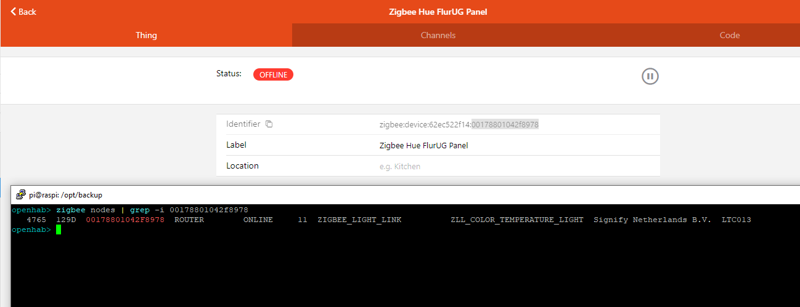Viewport: 800px width, 307px height.
Task: Pause the thing with the pause icon
Action: point(650,76)
